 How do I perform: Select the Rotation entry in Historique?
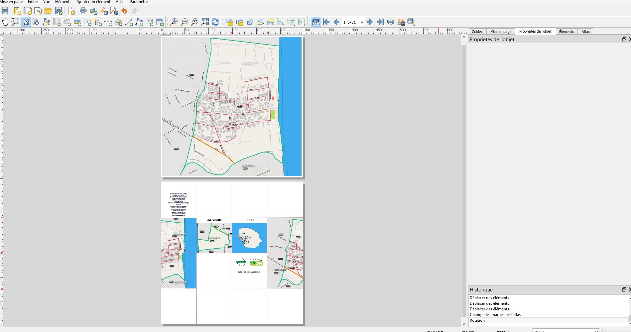(477, 320)
